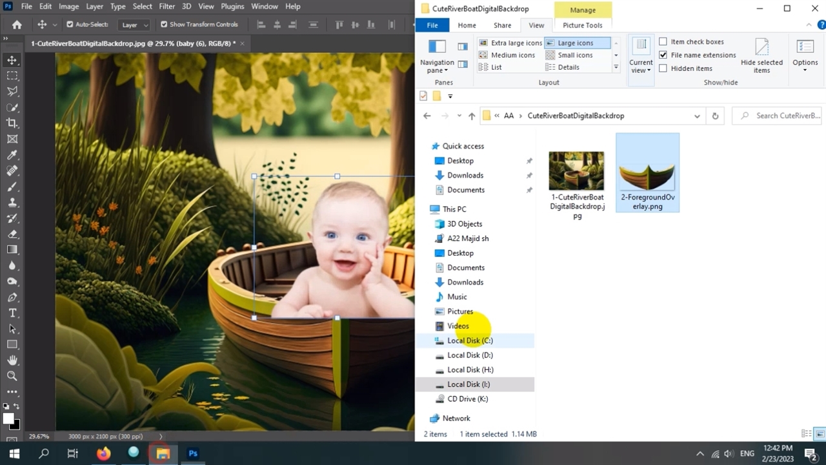This screenshot has width=826, height=465.
Task: Click Hide selected items button
Action: pyautogui.click(x=761, y=55)
